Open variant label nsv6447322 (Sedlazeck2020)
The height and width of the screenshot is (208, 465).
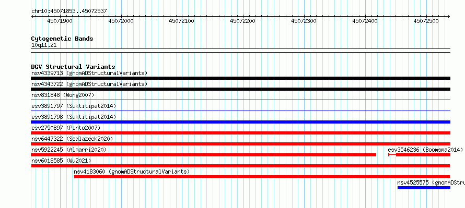click(72, 139)
